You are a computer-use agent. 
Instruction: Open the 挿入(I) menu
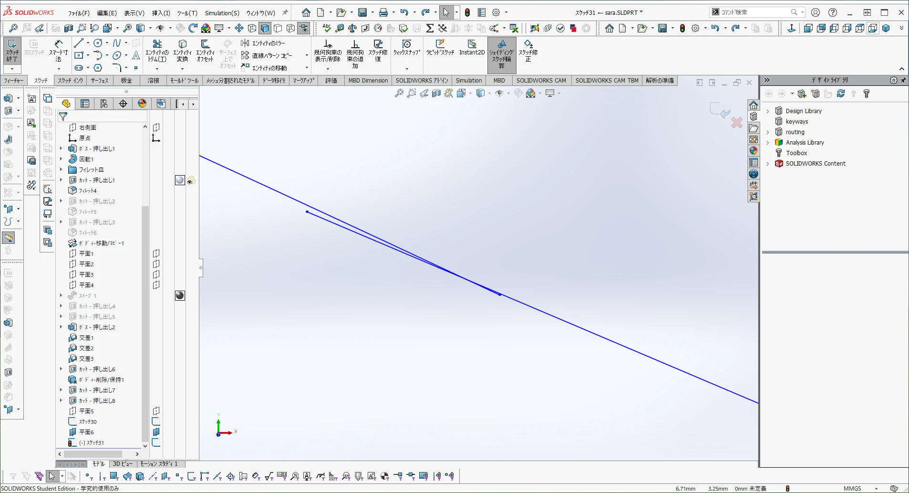point(161,13)
